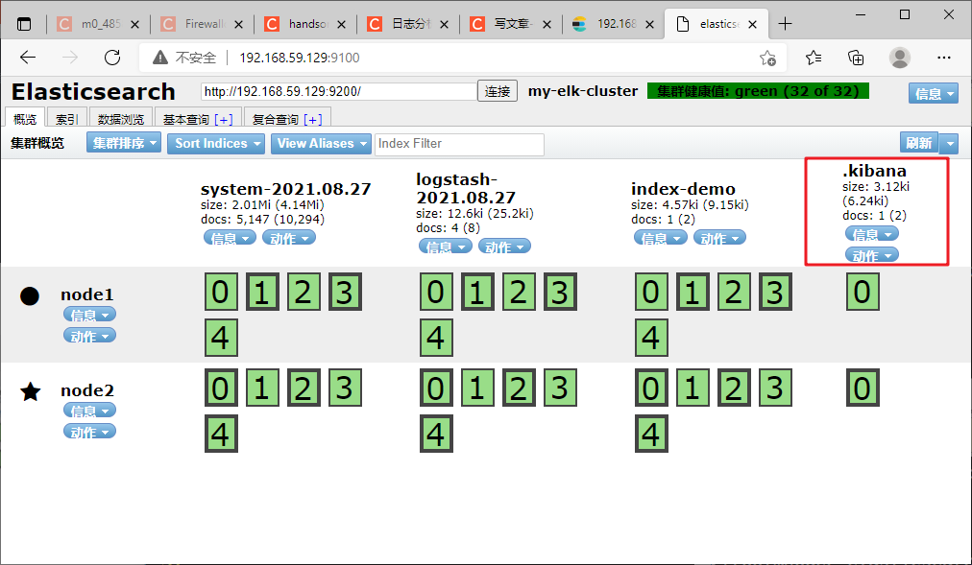972x565 pixels.
Task: Open the collections icon
Action: [856, 58]
